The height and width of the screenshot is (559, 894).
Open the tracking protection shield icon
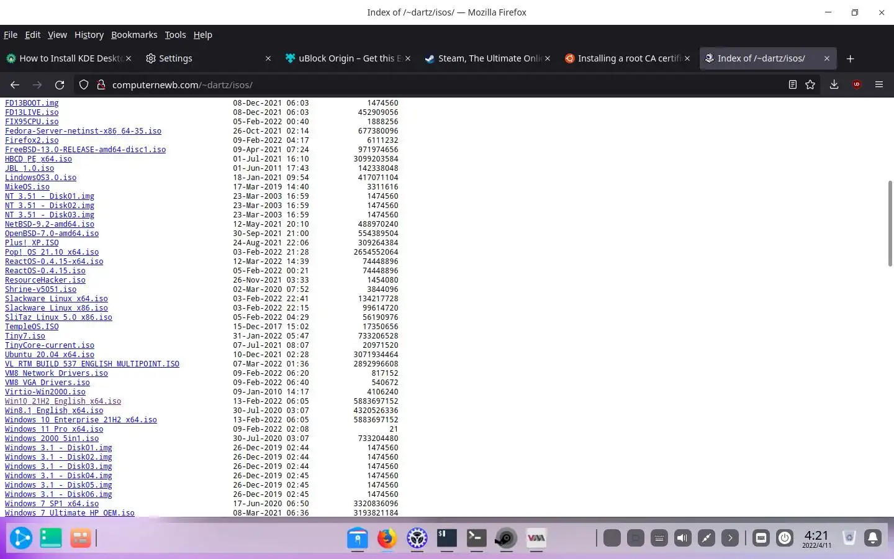[x=84, y=84]
